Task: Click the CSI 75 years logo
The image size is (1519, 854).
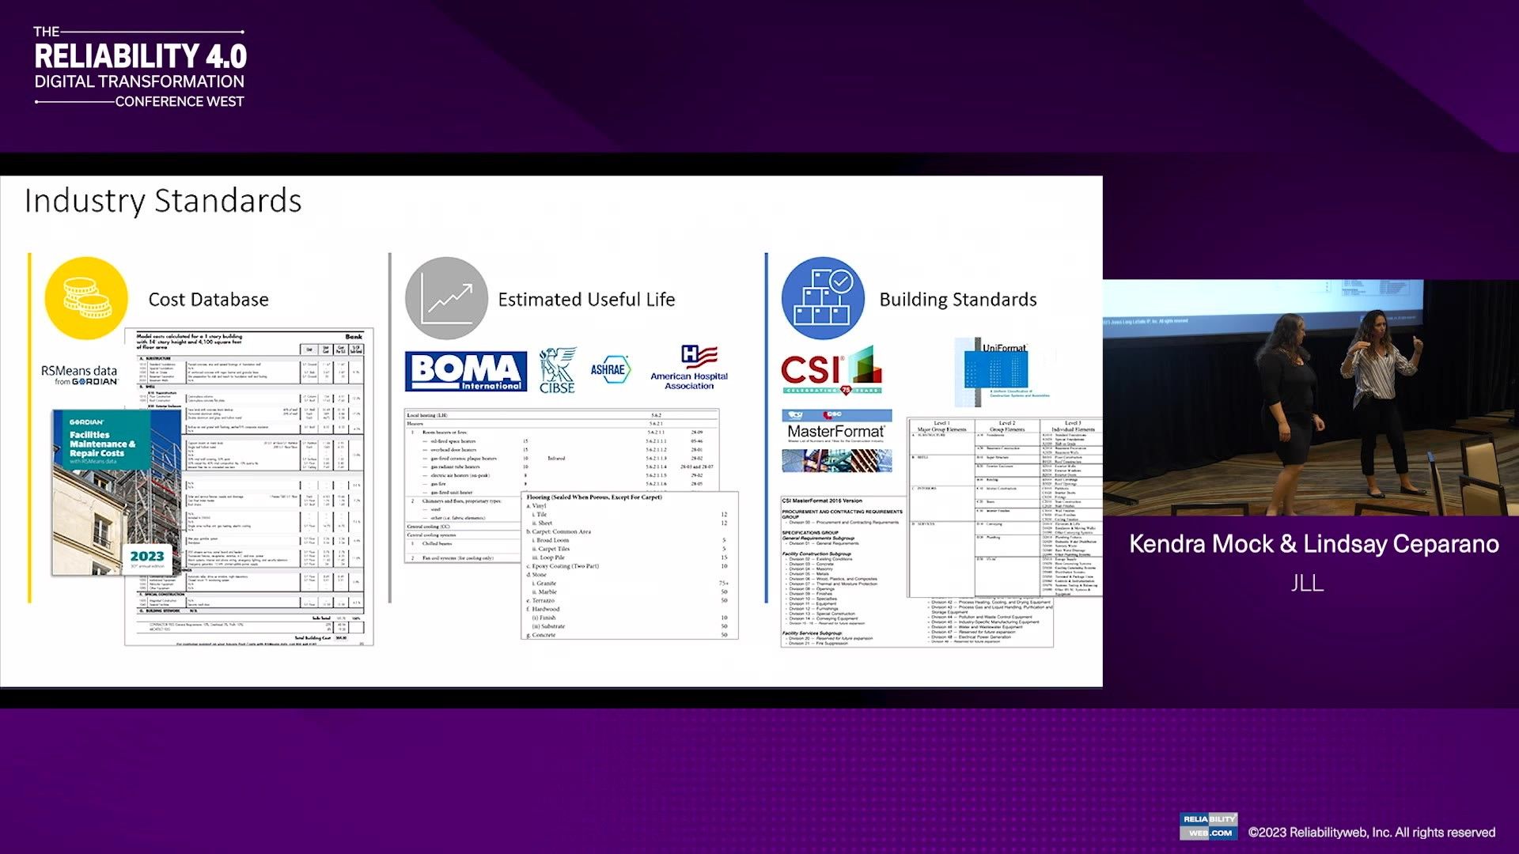Action: point(831,370)
